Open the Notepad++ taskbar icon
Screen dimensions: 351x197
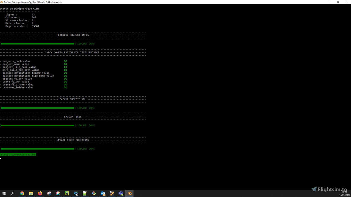click(85, 193)
